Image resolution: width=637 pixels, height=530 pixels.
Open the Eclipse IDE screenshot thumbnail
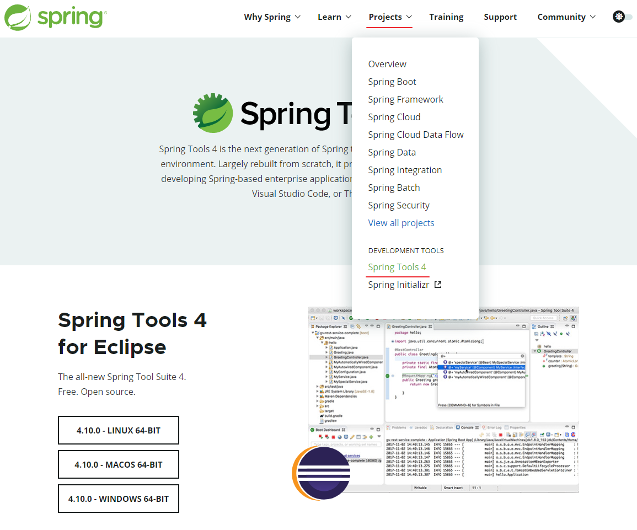(x=443, y=400)
